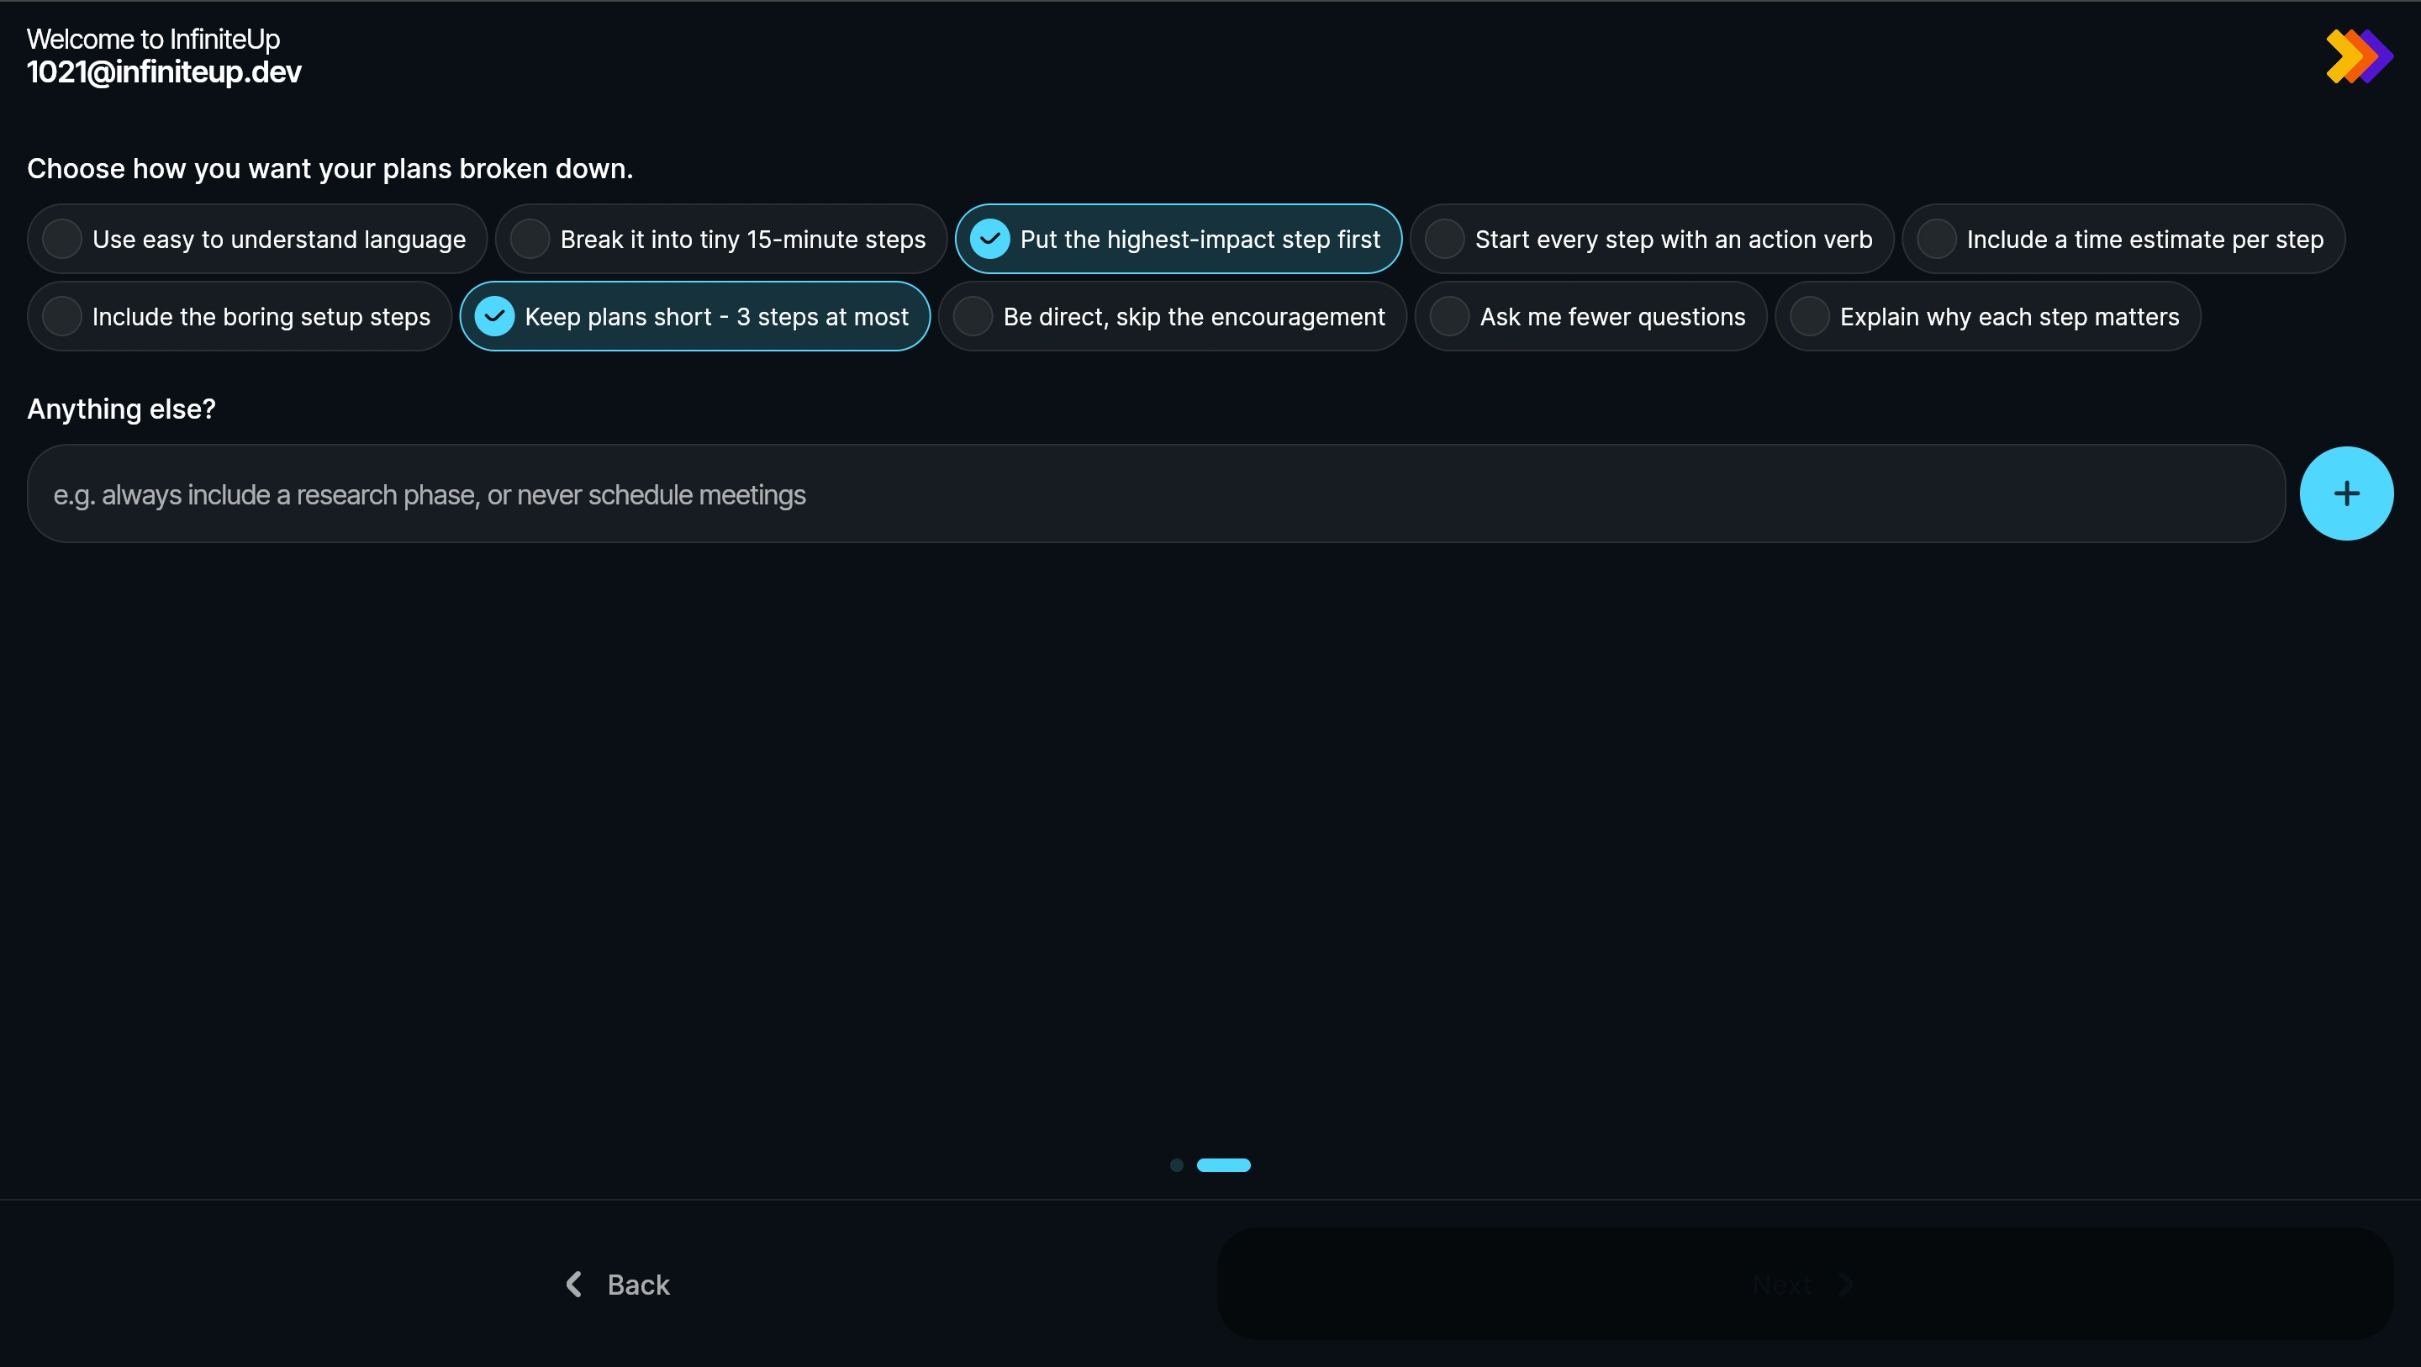Click 'Welcome to InfiniteUp' heading
The width and height of the screenshot is (2421, 1367).
pyautogui.click(x=153, y=39)
